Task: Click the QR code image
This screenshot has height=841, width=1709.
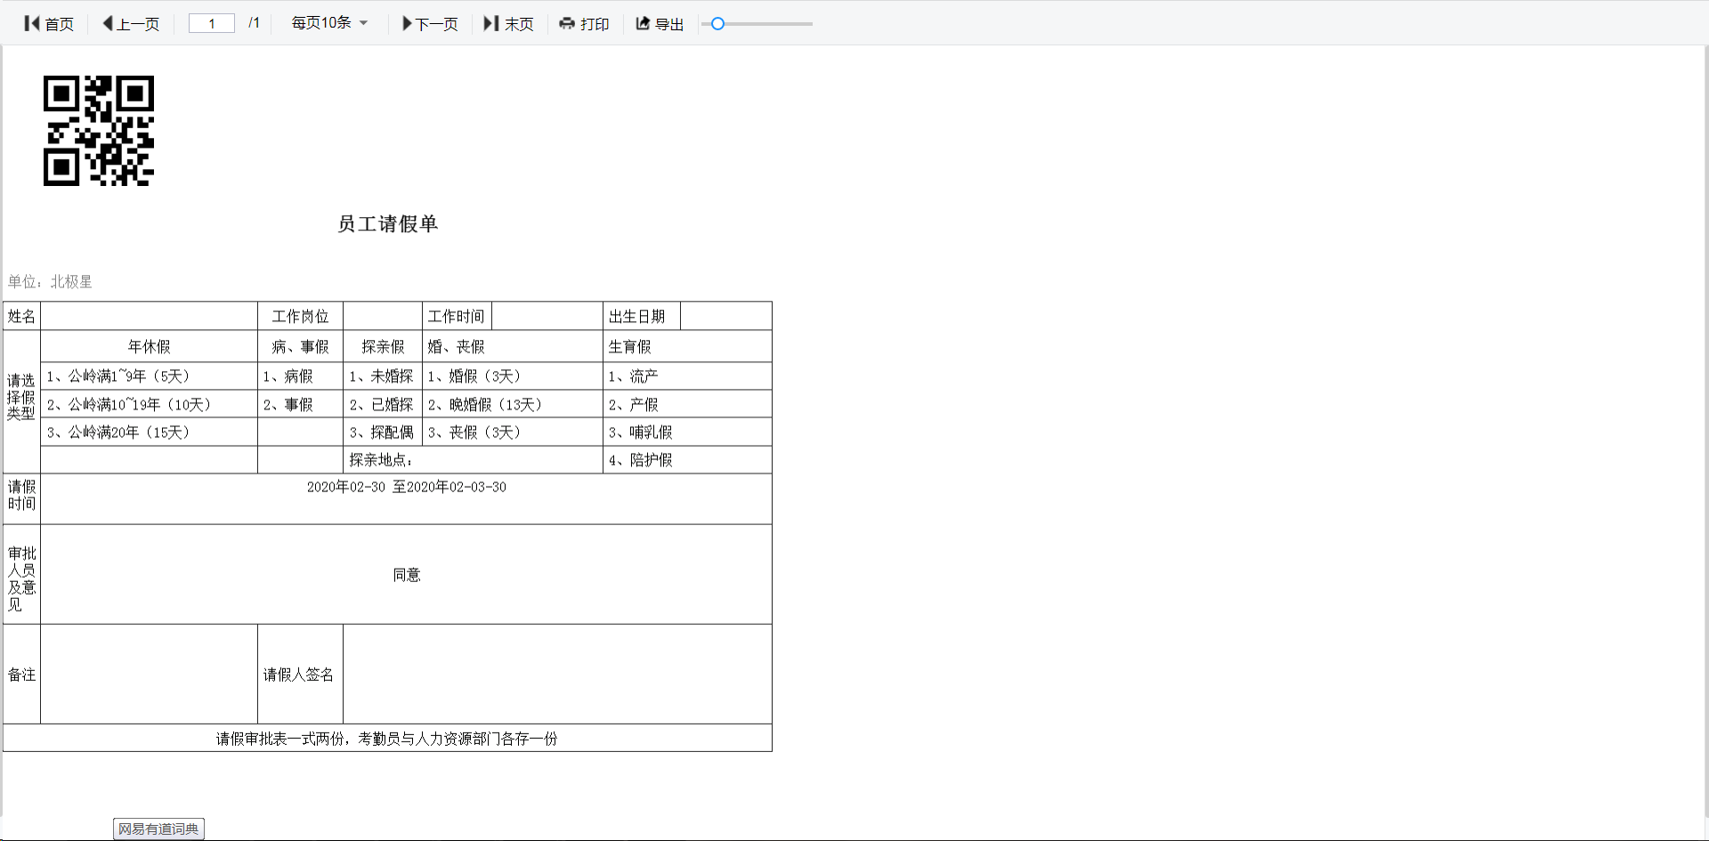Action: 99,131
